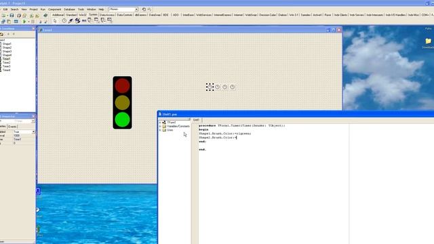Open the Search menu
The height and width of the screenshot is (244, 434).
(14, 9)
